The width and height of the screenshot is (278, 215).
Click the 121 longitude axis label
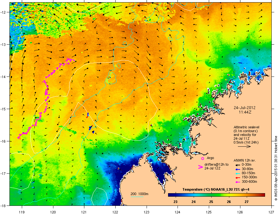click(84, 212)
